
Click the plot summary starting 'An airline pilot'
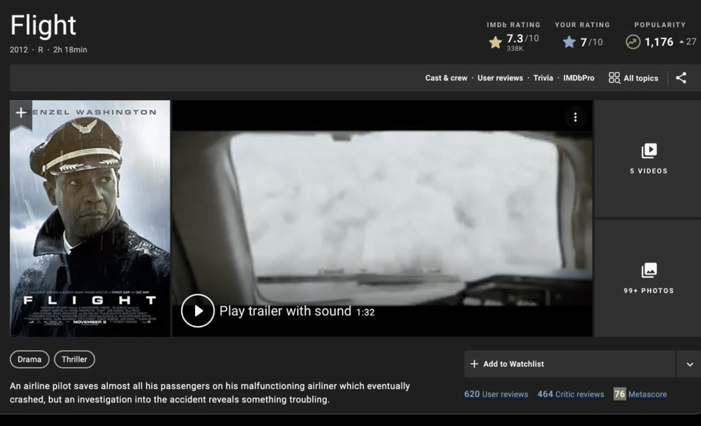pos(210,392)
